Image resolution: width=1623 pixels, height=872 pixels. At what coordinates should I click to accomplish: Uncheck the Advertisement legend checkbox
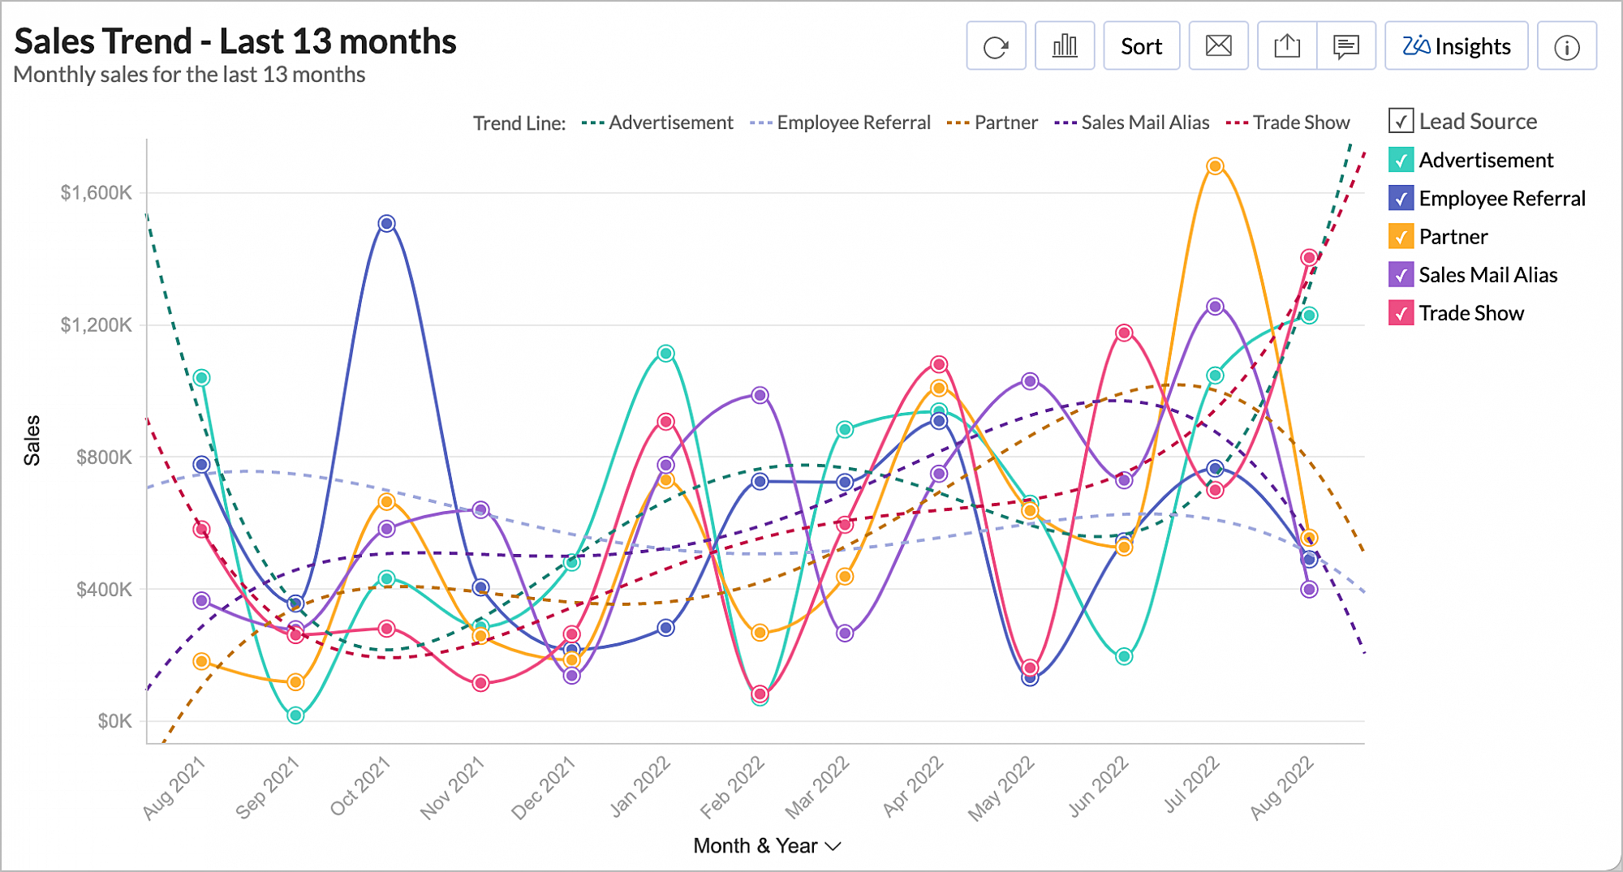point(1401,160)
